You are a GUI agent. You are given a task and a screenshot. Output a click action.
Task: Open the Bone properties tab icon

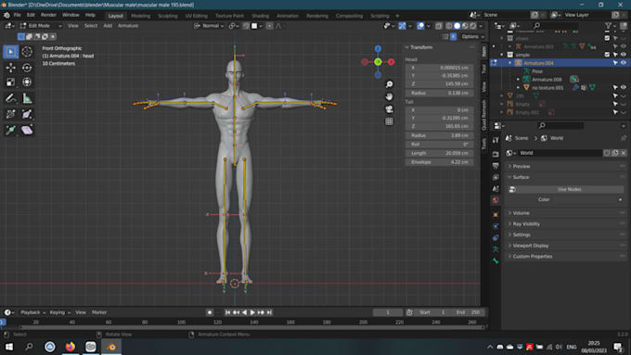coord(496,261)
